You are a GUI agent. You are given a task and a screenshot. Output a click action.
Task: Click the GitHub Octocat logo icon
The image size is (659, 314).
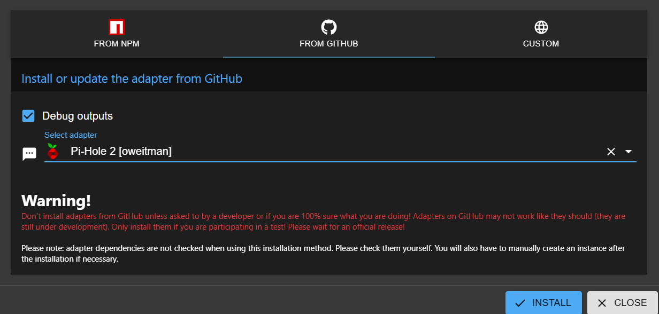pos(328,27)
